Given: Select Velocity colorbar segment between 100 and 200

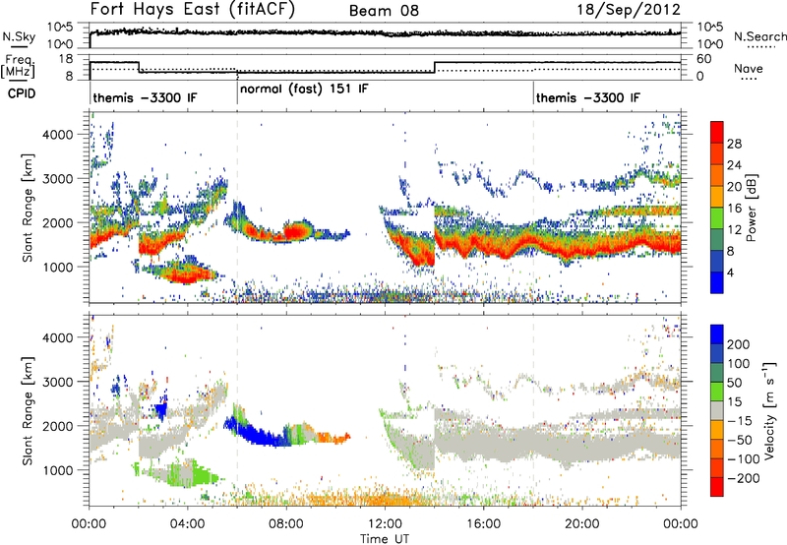Looking at the screenshot, I should pyautogui.click(x=717, y=353).
